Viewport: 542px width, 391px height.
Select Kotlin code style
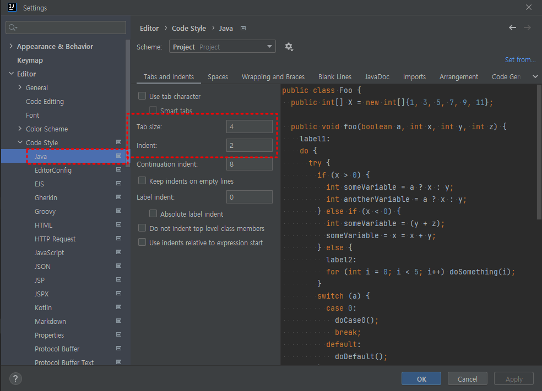pos(43,307)
